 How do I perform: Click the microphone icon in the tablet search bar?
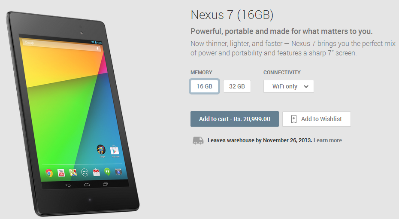(97, 49)
